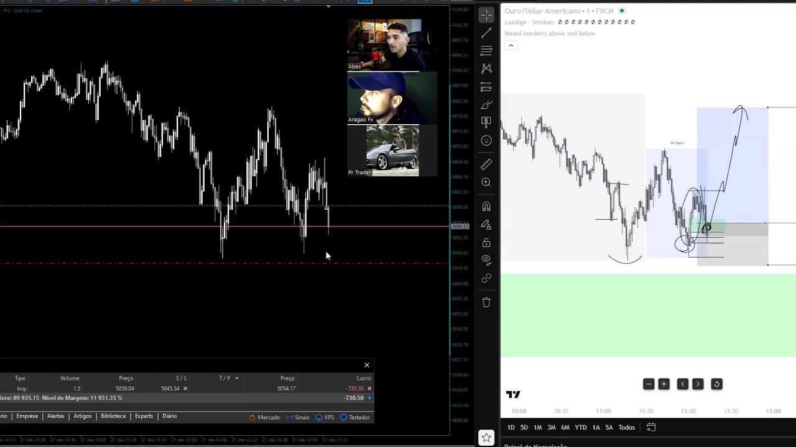Image resolution: width=796 pixels, height=447 pixels.
Task: Click the open price 5059.04 cell
Action: coord(124,389)
